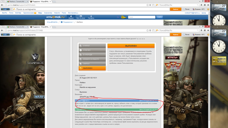
Task: Click the orange Найти! button in lower window
Action: click(x=176, y=35)
